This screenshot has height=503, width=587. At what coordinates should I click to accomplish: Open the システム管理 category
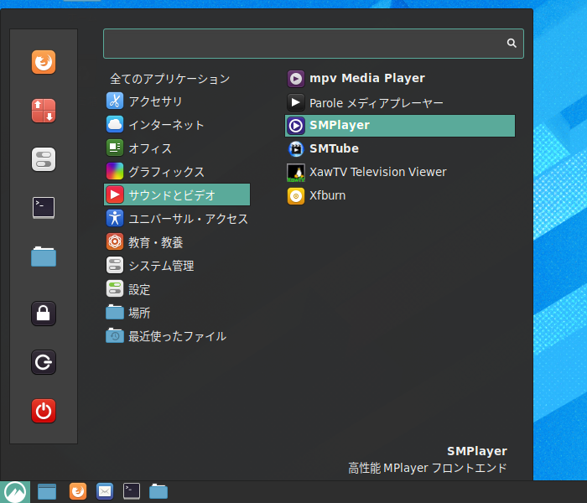coord(177,266)
